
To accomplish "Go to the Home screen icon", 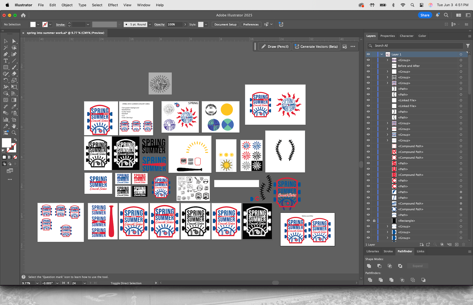I will click(23, 15).
